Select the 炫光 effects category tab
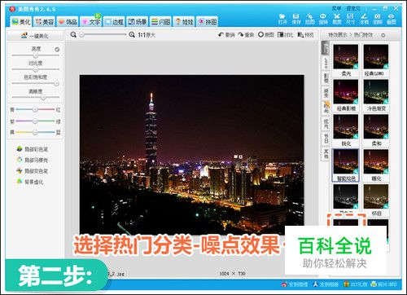This screenshot has height=295, width=407. click(x=326, y=124)
